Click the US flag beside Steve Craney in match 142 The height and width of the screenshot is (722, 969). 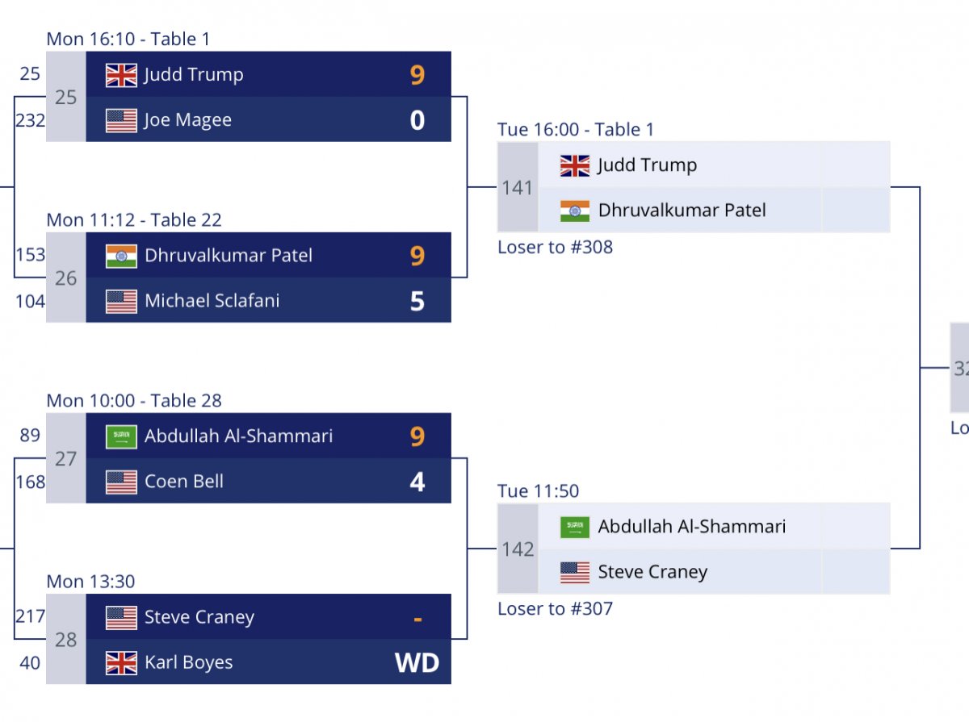coord(575,572)
